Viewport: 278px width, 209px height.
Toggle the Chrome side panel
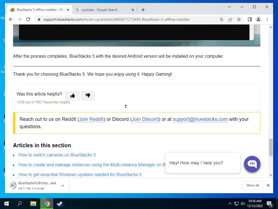250,19
